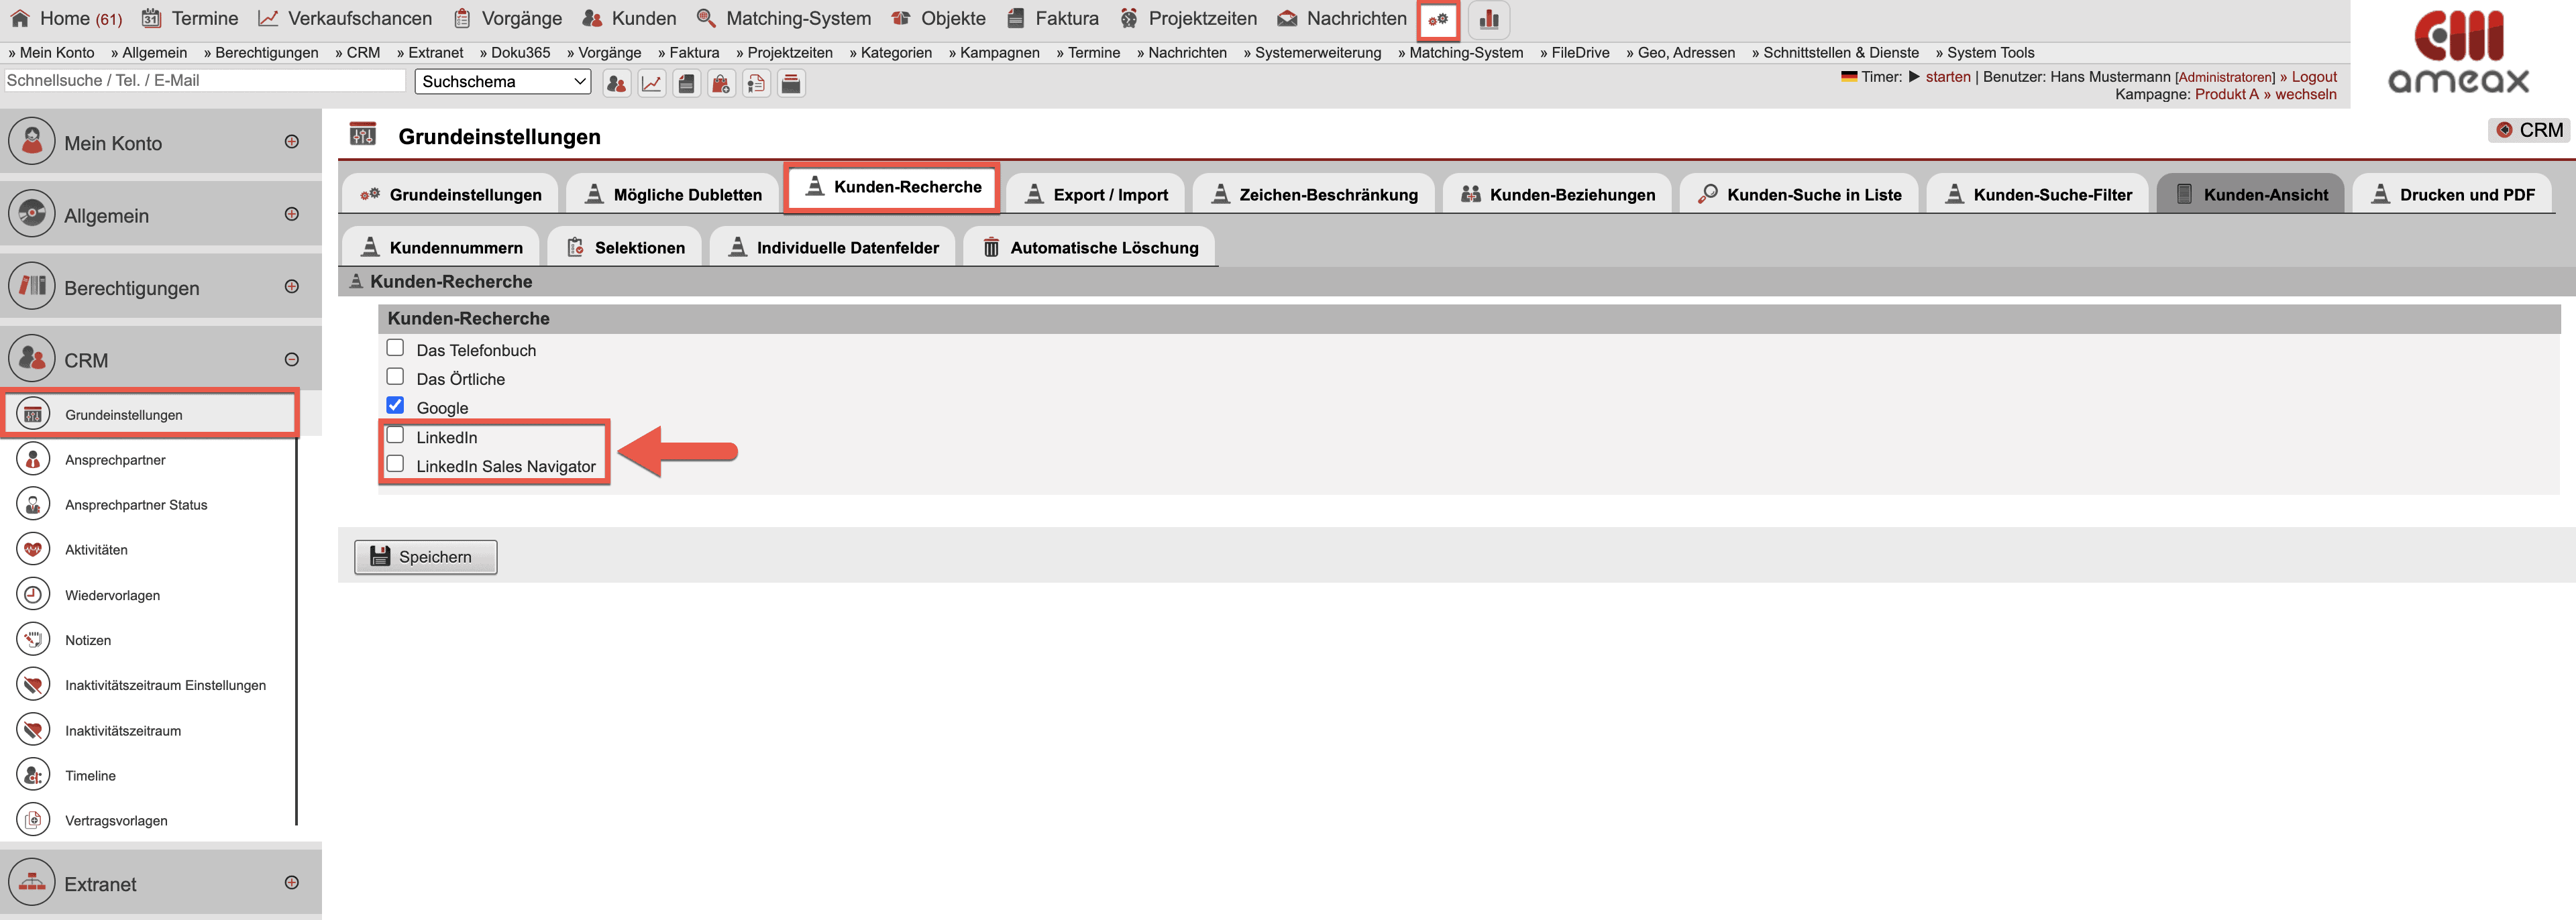Screen dimensions: 2576x920
Task: Click the archive box icon in toolbar
Action: point(791,83)
